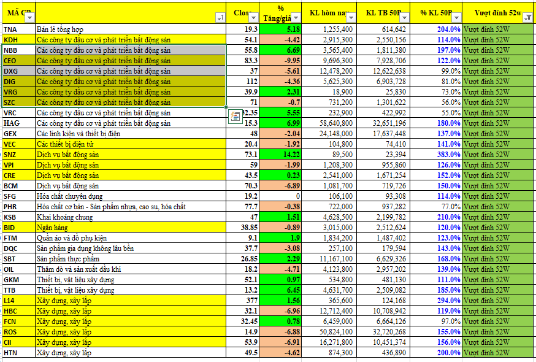Open the sort dropdown on the sector column header
The width and height of the screenshot is (536, 362).
[220, 18]
